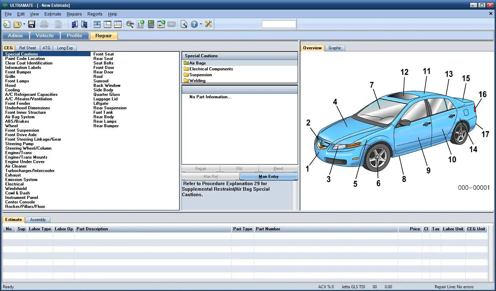Switch to the Assembly tab
Image resolution: width=496 pixels, height=291 pixels.
38,220
